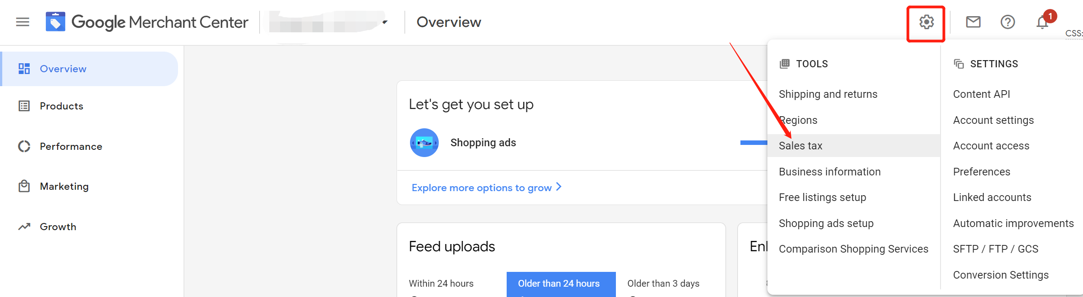Switch to Within 24 hours tab
1083x297 pixels.
[x=441, y=284]
